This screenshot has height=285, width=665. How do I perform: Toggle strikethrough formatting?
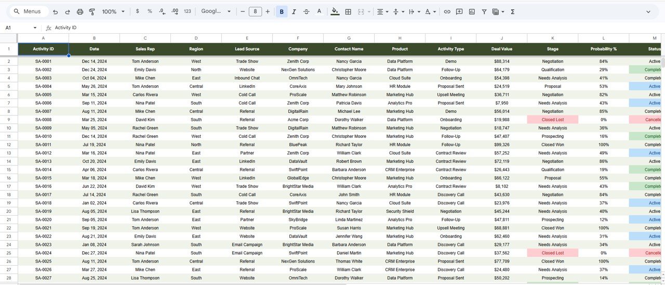pos(307,11)
